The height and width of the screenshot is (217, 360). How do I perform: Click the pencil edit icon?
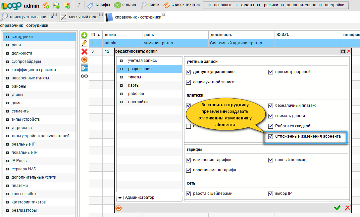84,43
